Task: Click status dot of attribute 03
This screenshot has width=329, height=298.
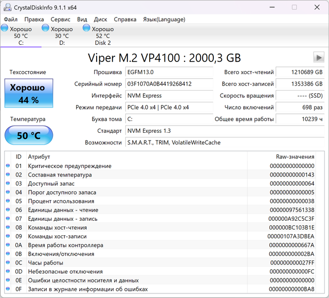Action: coord(8,183)
